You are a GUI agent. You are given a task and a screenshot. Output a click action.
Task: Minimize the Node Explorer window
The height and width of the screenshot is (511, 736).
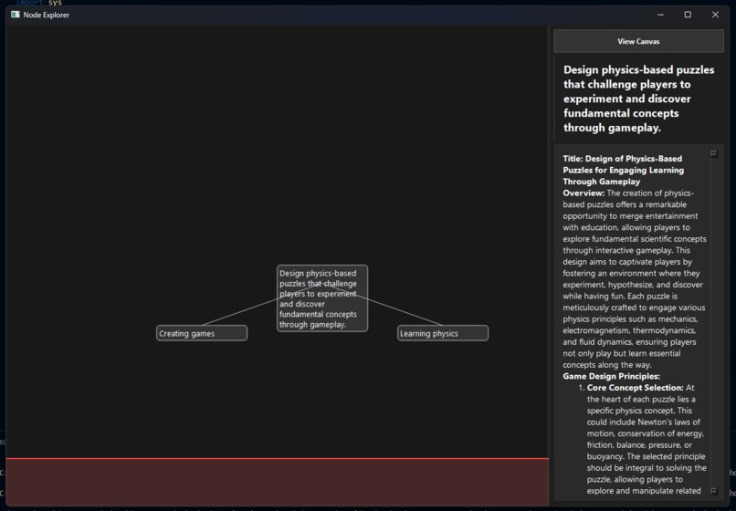660,15
